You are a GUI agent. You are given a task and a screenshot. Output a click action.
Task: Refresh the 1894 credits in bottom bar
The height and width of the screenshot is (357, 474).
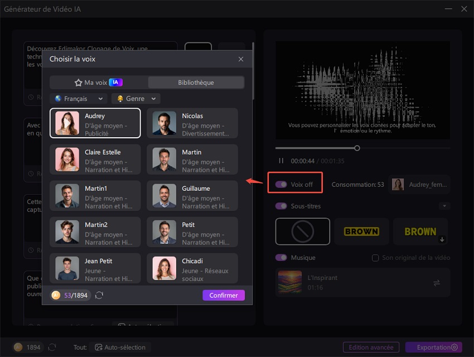[52, 348]
